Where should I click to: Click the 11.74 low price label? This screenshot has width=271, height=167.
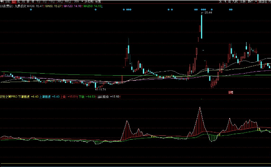click(102, 89)
